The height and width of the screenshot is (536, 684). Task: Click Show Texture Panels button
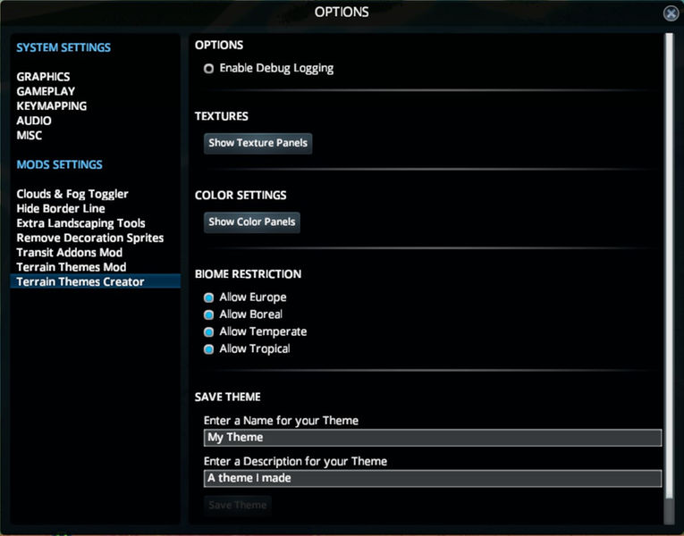pos(258,143)
